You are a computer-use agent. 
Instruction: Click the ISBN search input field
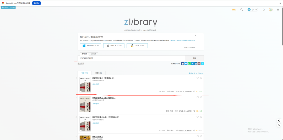[131, 58]
